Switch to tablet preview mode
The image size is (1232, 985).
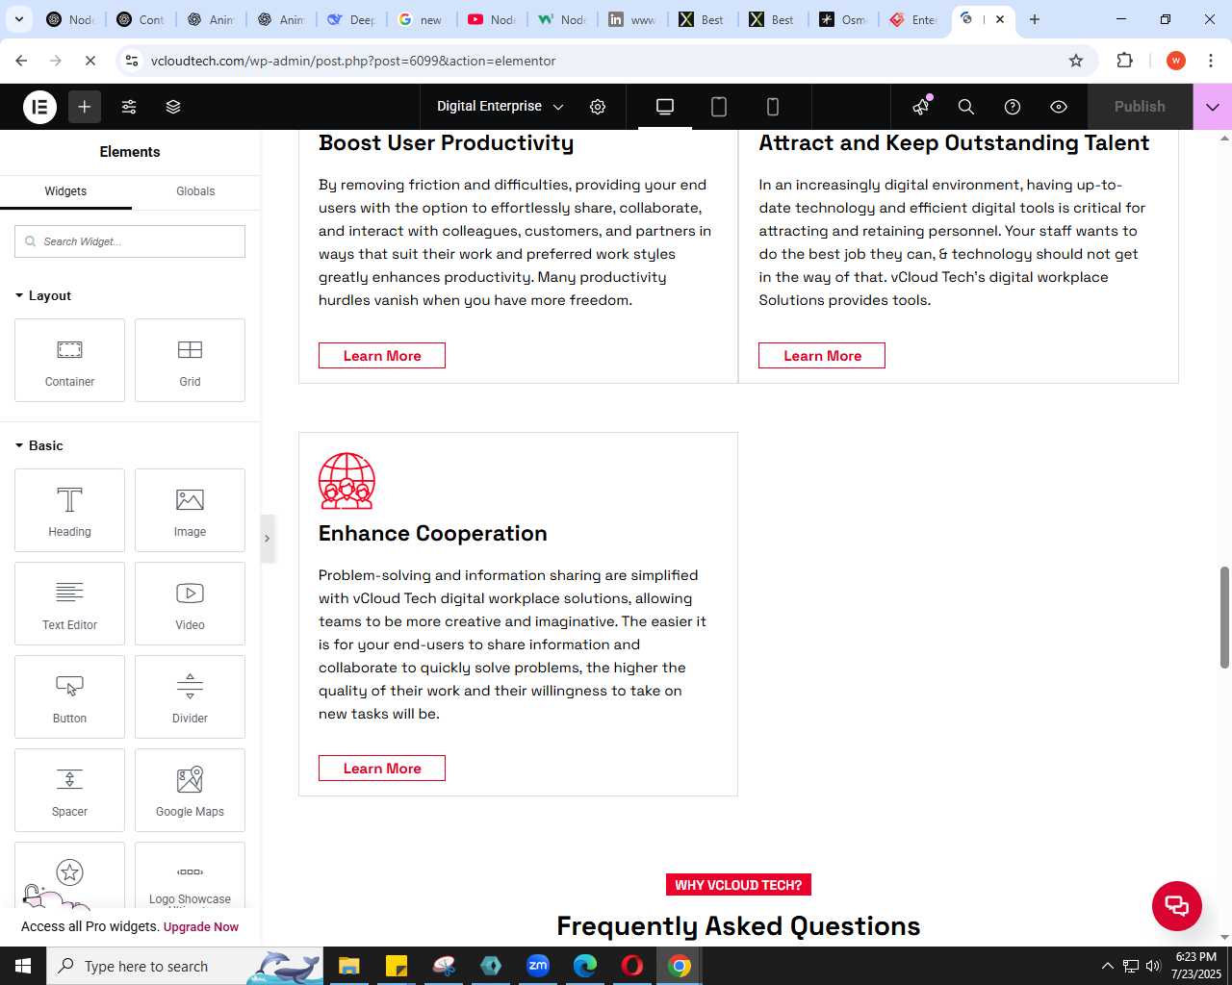[x=719, y=107]
